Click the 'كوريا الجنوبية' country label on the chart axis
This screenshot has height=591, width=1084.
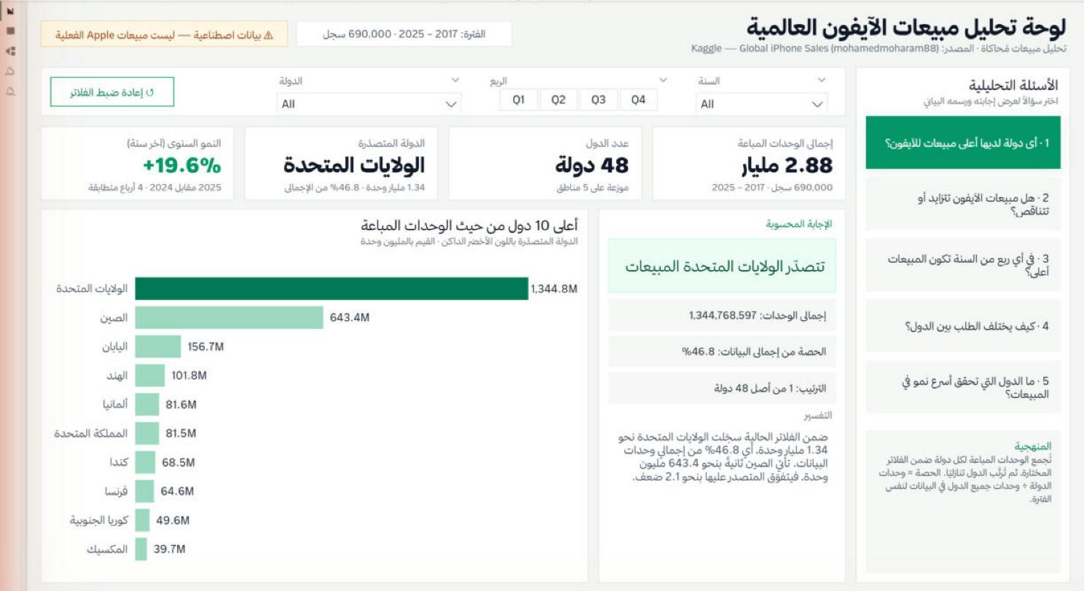[x=98, y=520]
